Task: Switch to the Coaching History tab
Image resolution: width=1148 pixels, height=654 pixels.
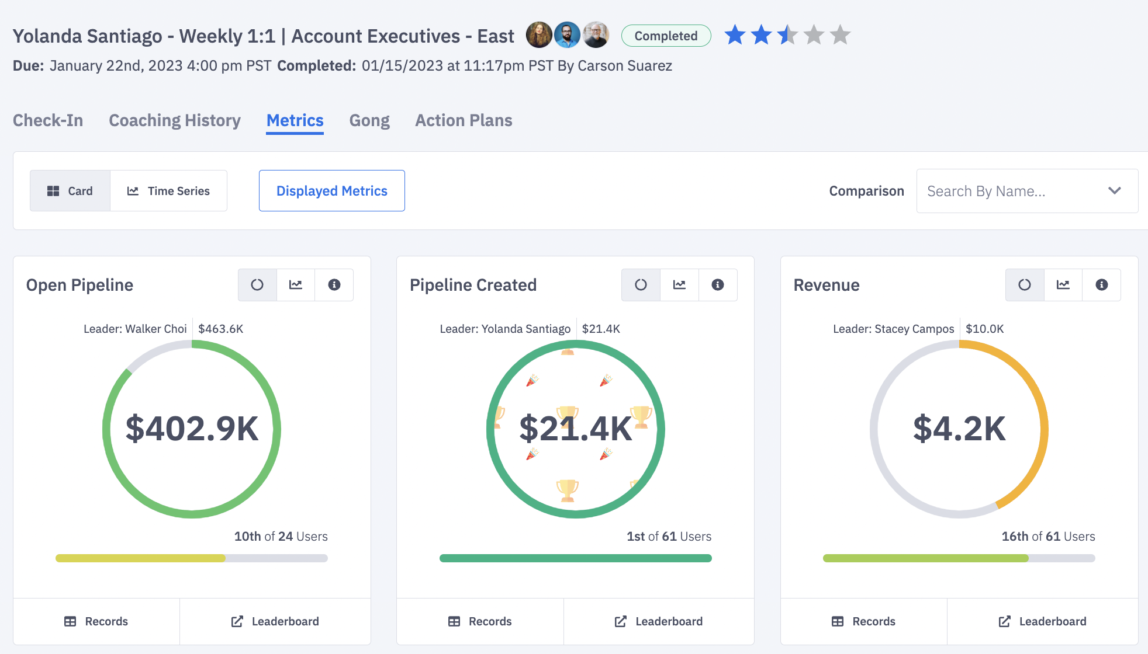Action: point(174,120)
